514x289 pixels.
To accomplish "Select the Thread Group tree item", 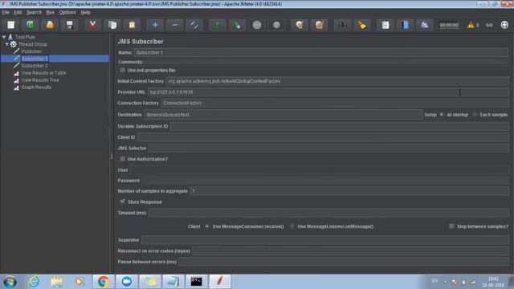I will point(32,44).
